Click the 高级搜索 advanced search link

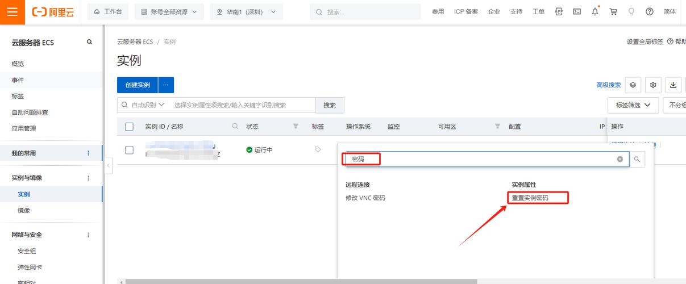[x=608, y=85]
